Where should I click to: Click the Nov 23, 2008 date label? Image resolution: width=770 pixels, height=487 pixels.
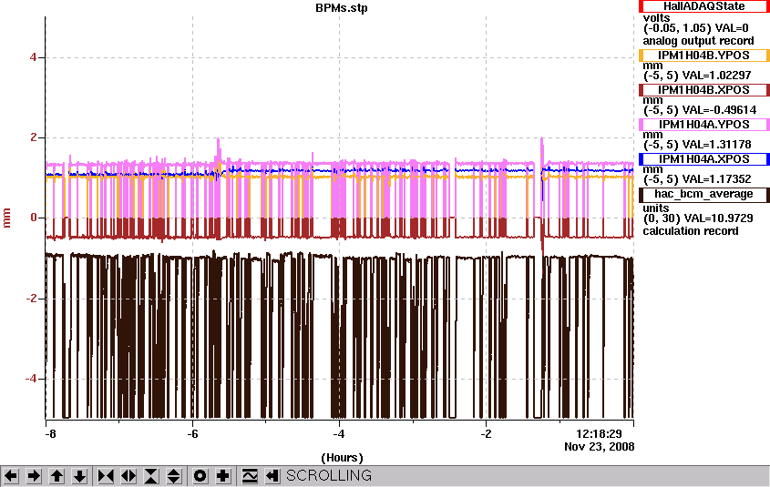coord(599,447)
